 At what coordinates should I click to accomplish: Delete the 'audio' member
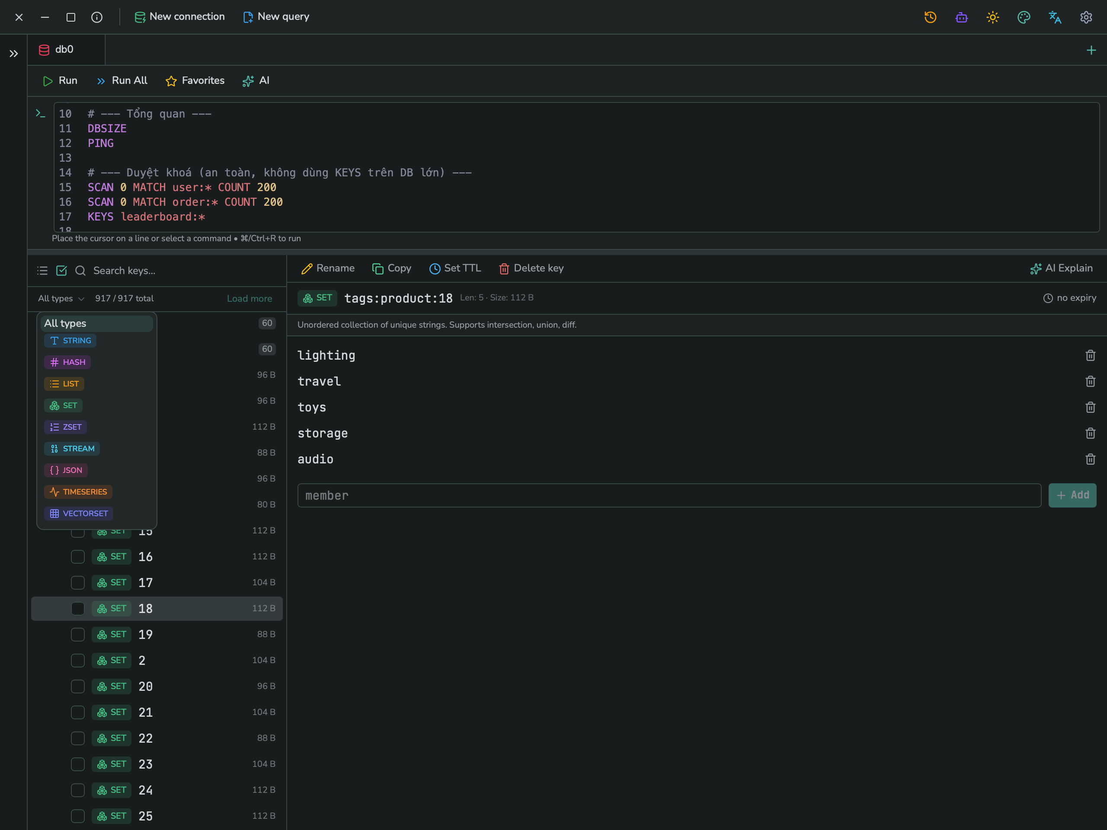tap(1090, 459)
